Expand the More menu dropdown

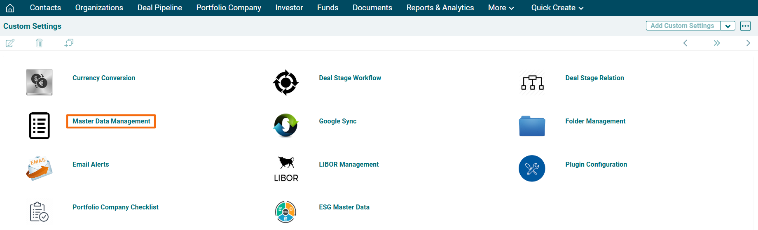coord(501,8)
